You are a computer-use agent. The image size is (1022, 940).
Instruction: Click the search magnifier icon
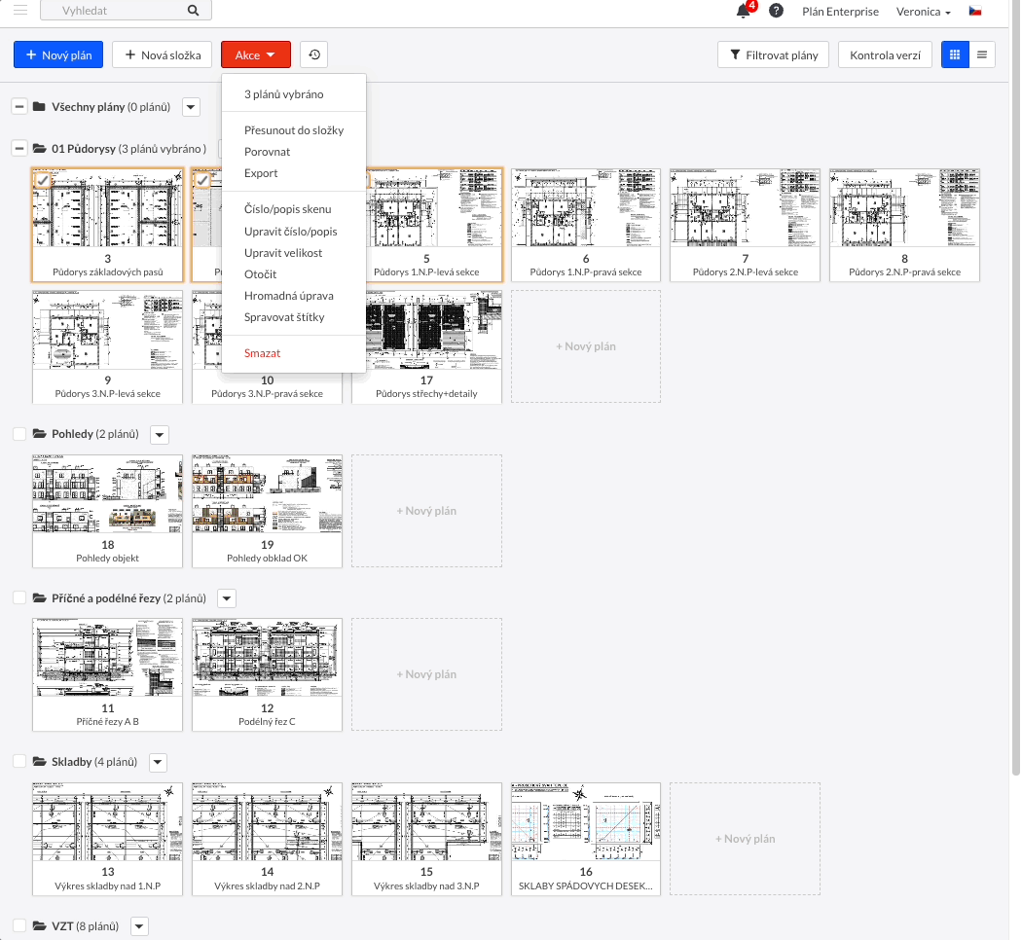pos(193,11)
